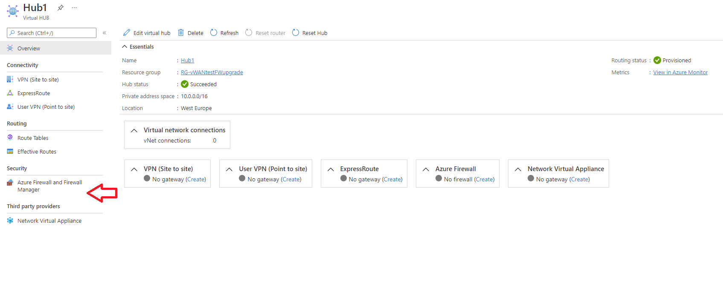Viewport: 723px width, 285px height.
Task: Open the ExpressRoute sidebar icon
Action: click(10, 93)
